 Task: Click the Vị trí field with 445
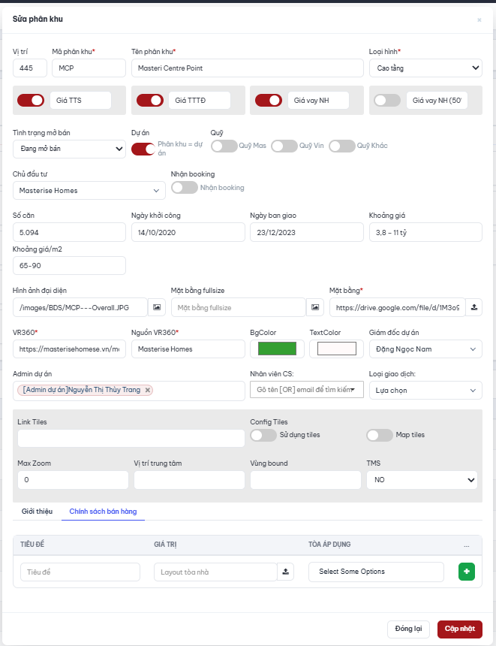click(x=29, y=68)
